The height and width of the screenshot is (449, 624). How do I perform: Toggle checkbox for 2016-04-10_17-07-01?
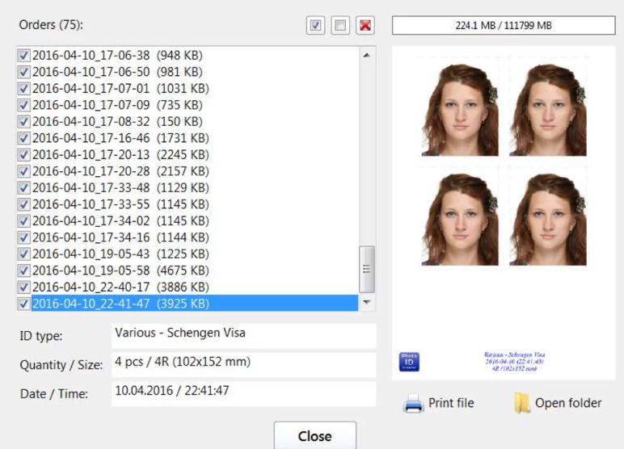(x=24, y=88)
